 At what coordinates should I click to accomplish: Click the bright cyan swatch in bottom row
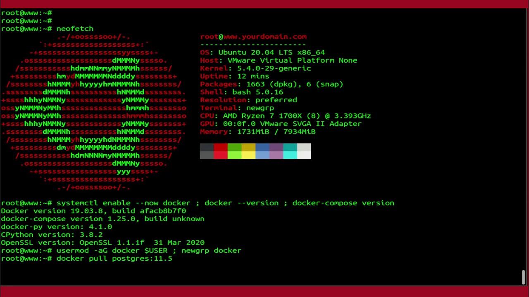(290, 155)
